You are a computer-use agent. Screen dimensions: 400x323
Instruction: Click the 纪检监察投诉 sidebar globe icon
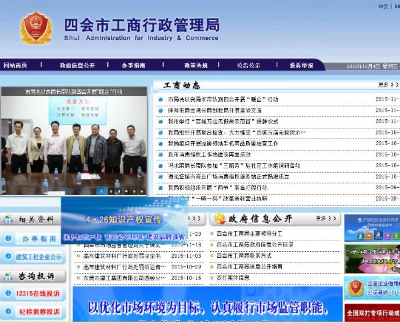point(7,312)
